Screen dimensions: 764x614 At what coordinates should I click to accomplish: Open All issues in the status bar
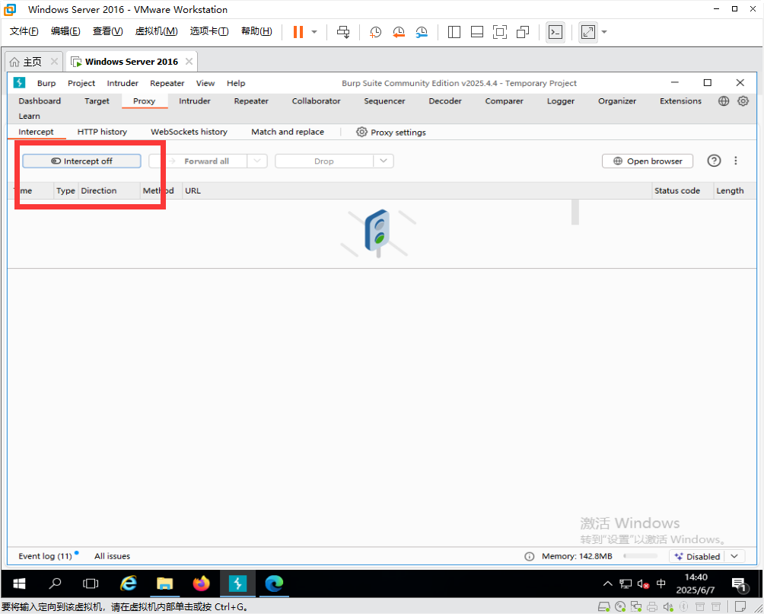click(112, 556)
